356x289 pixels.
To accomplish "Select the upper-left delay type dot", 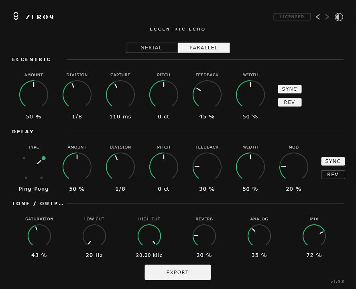I will (x=24, y=158).
